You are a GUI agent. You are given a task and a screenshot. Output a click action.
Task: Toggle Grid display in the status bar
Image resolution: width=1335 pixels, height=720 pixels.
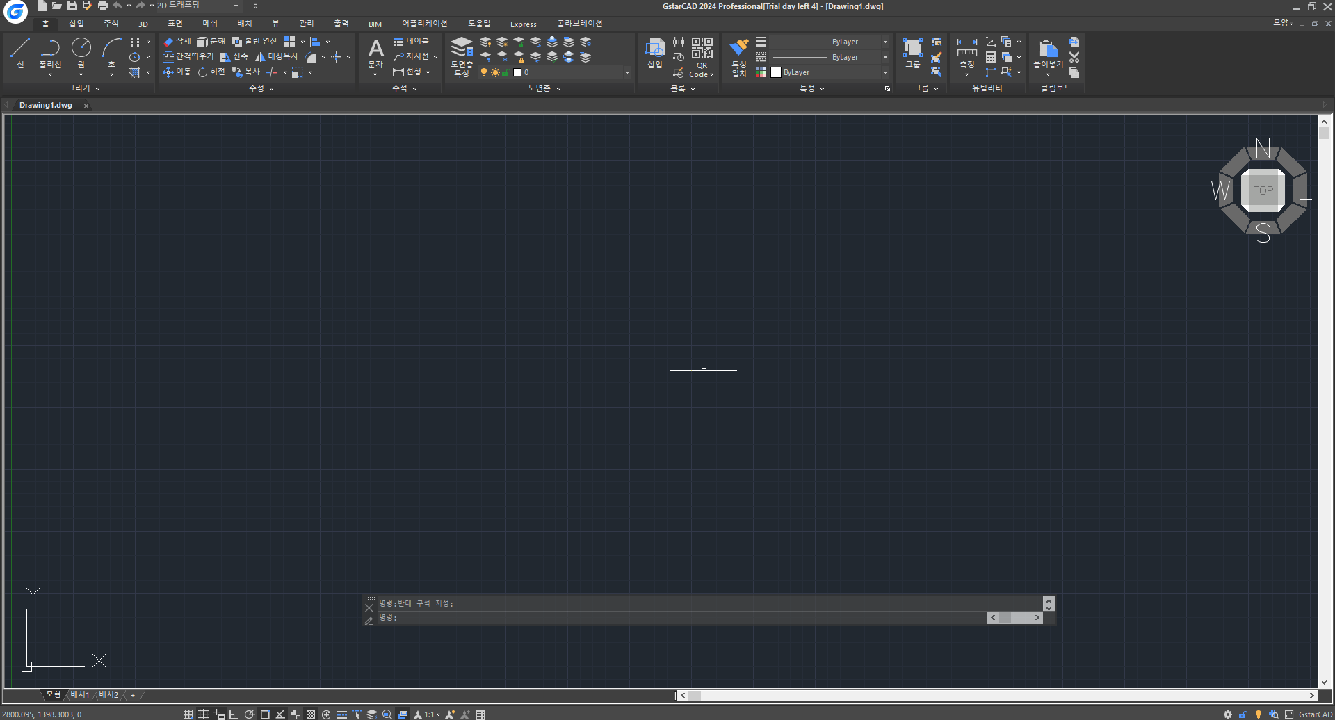click(203, 714)
